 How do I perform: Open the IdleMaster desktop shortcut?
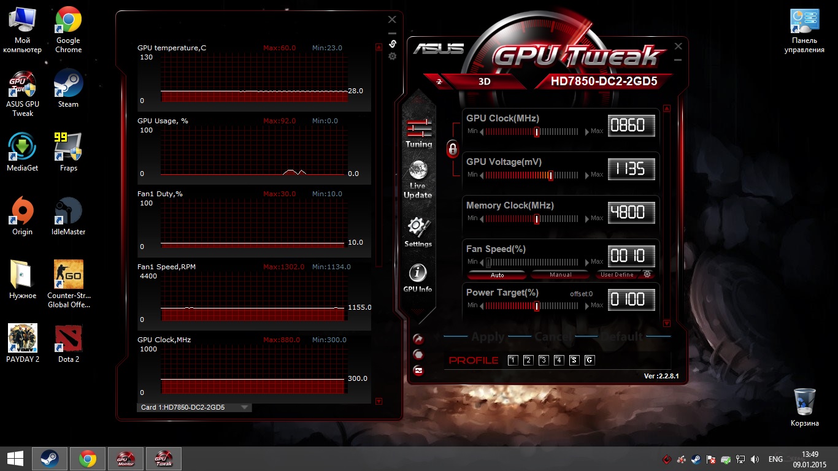[x=68, y=216]
